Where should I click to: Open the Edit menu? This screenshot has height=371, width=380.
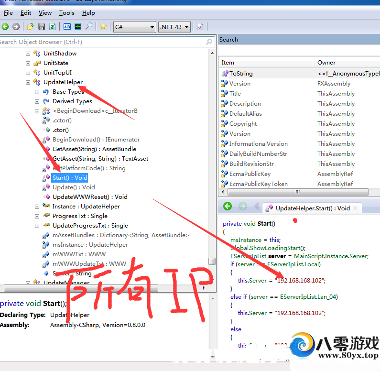click(x=26, y=13)
